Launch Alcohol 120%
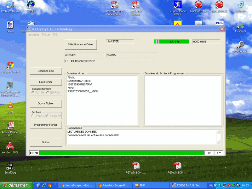252x189 pixels. point(10,148)
